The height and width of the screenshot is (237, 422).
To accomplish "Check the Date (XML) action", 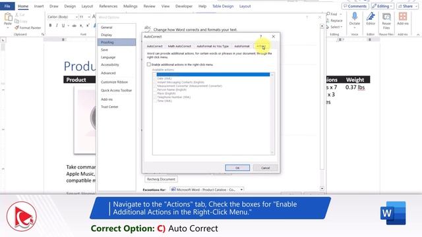I will click(x=155, y=78).
